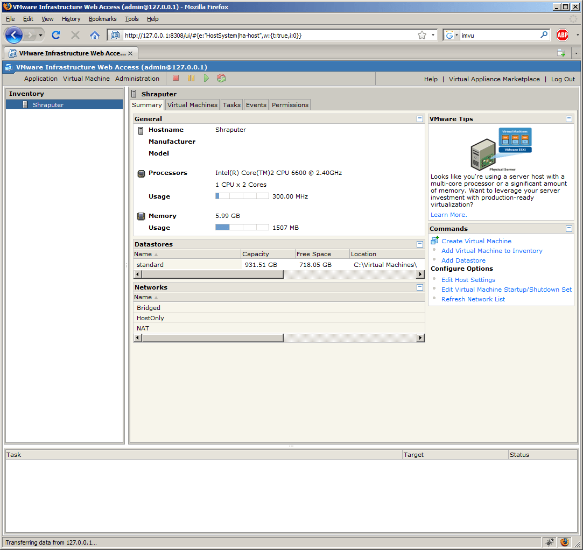Click the Power Off (red stop) button
This screenshot has height=550, width=583.
(x=176, y=78)
